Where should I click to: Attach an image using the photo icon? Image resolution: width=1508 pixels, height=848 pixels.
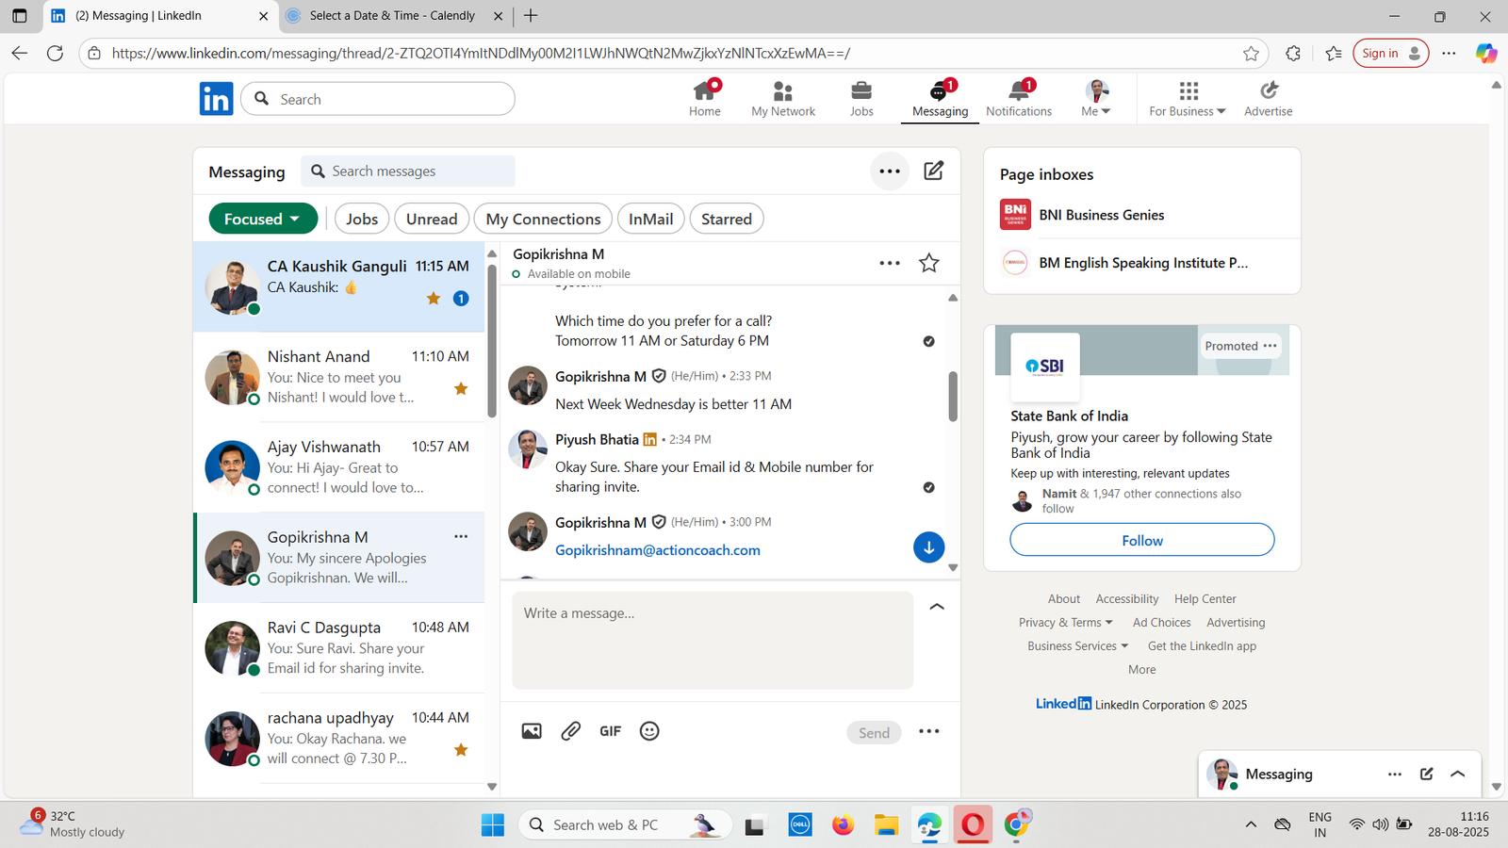(x=532, y=731)
